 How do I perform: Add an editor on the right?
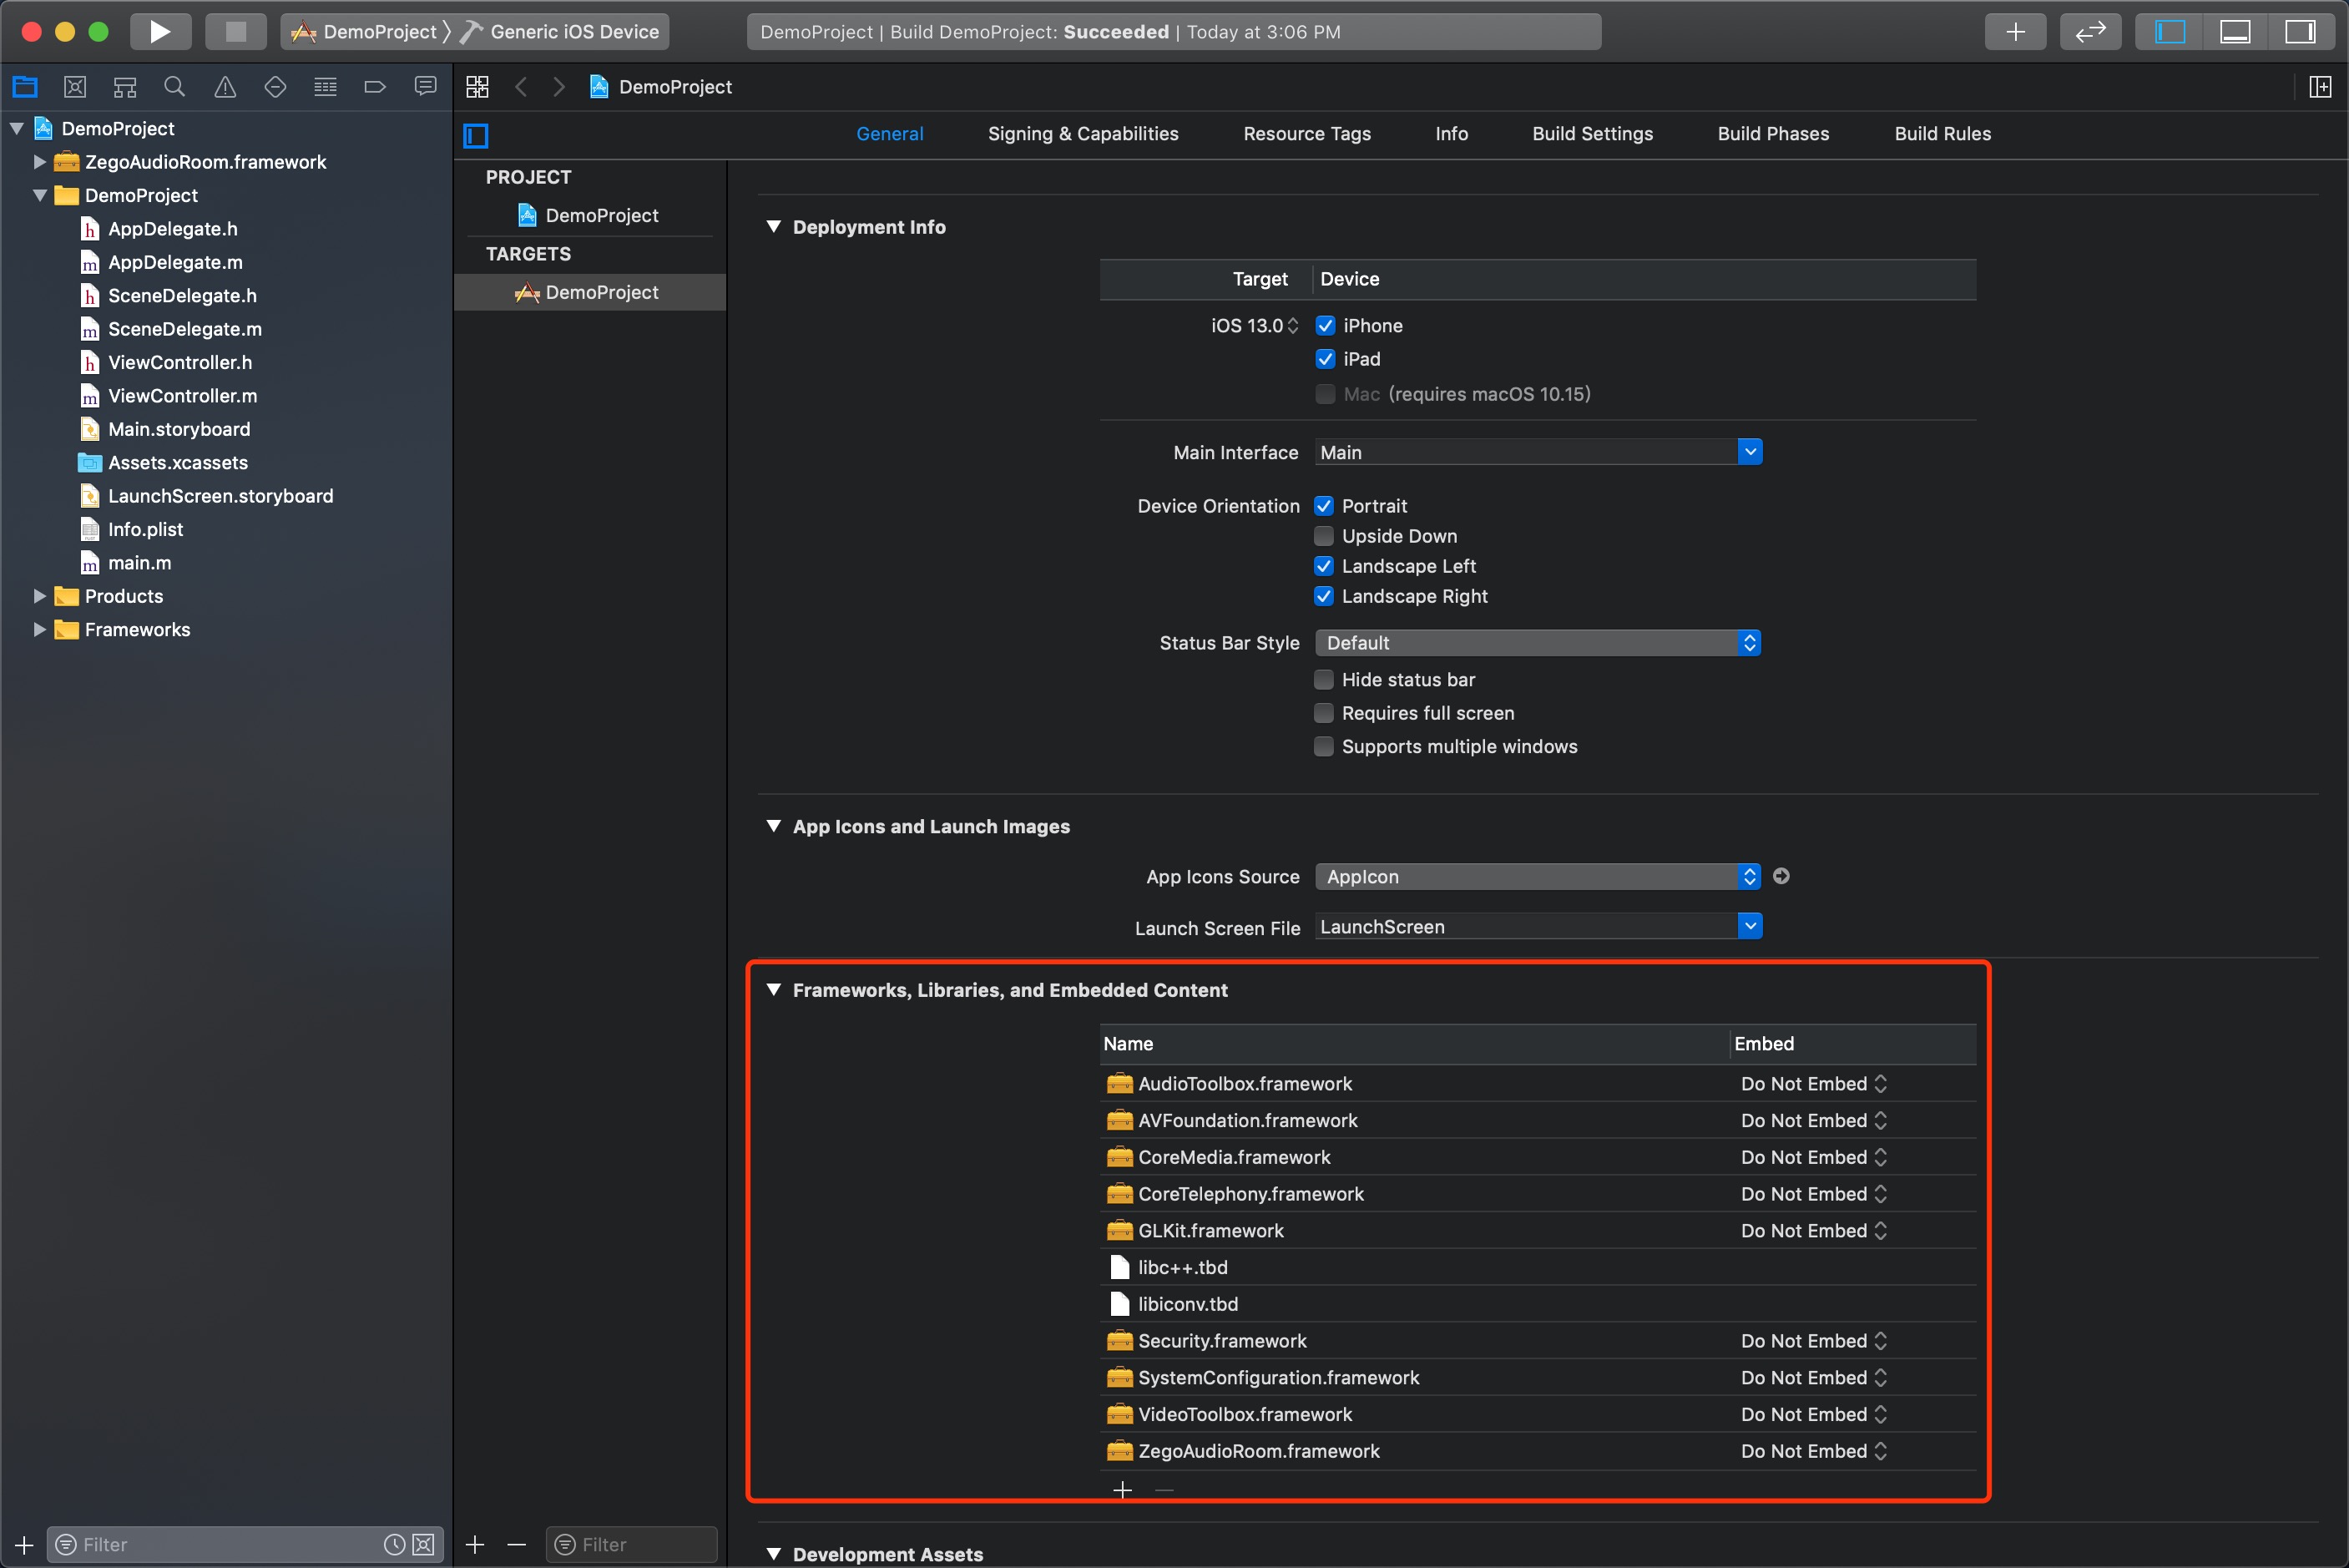[2320, 87]
